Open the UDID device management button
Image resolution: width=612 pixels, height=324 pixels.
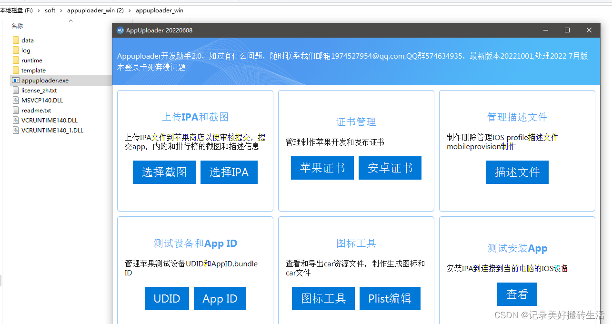point(167,299)
